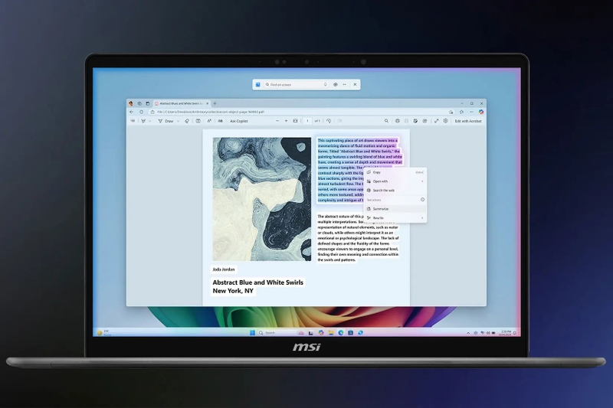
Task: Rotate the PDF page
Action: (329, 121)
